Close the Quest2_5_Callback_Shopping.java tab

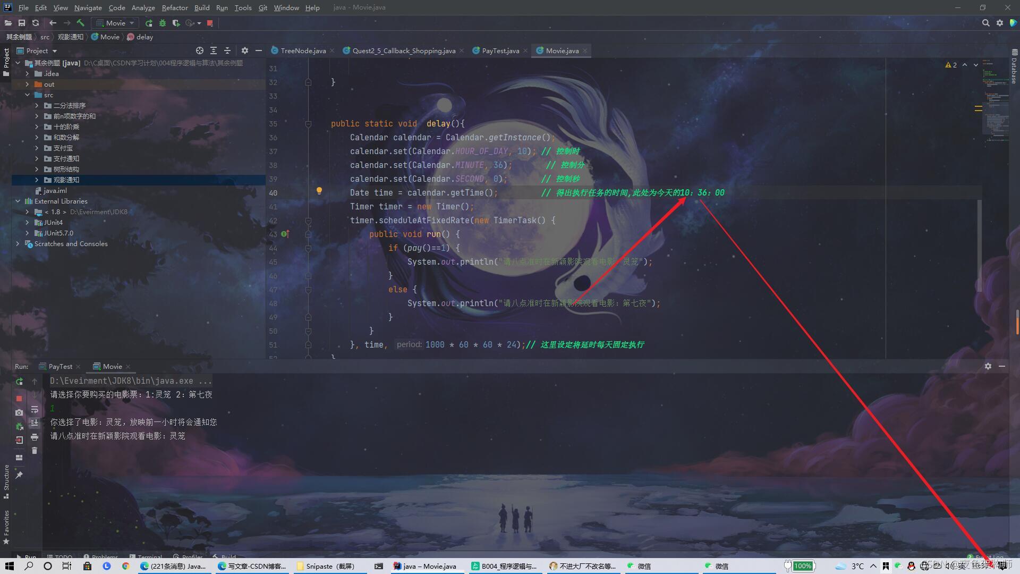[x=461, y=51]
